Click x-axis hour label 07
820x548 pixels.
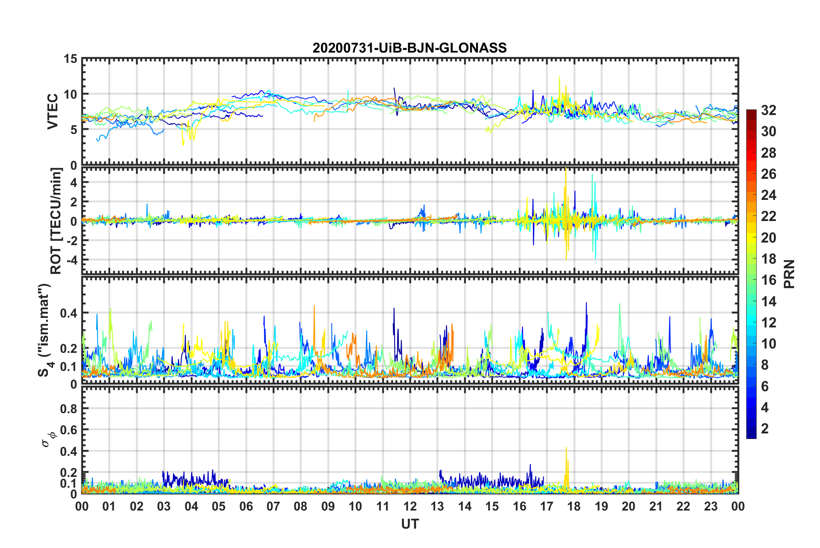click(x=273, y=506)
